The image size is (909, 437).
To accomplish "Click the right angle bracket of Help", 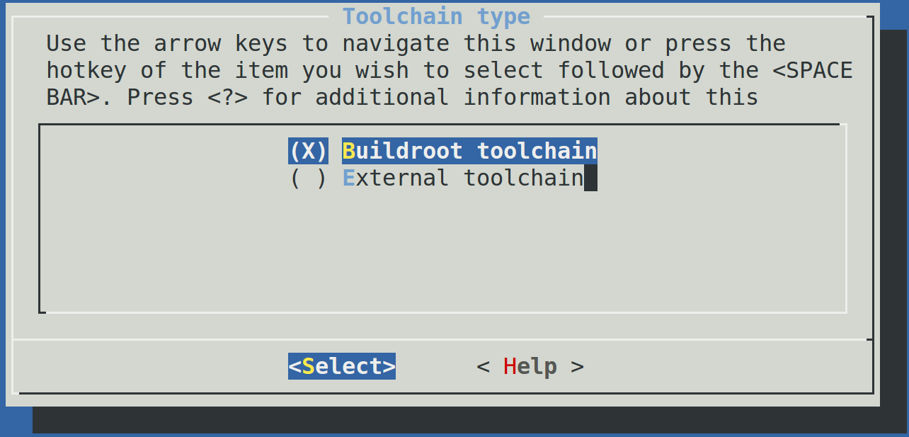I will click(577, 366).
